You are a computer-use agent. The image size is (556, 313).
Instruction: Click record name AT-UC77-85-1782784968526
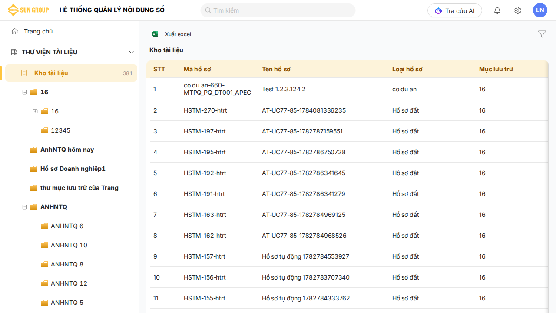[x=304, y=236]
